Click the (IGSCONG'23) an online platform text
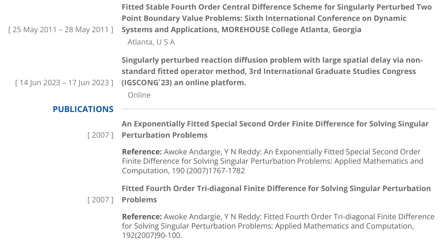This screenshot has height=241, width=447. (184, 83)
